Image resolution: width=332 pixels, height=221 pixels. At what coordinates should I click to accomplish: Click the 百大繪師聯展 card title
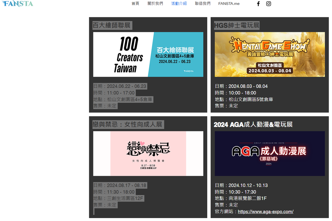112,25
